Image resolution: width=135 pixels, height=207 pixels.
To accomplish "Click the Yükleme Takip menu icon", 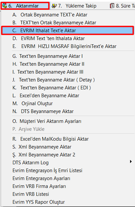I will (54, 6).
